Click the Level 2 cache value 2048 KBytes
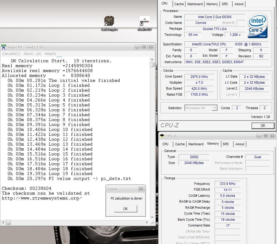The height and width of the screenshot is (244, 277). [254, 89]
